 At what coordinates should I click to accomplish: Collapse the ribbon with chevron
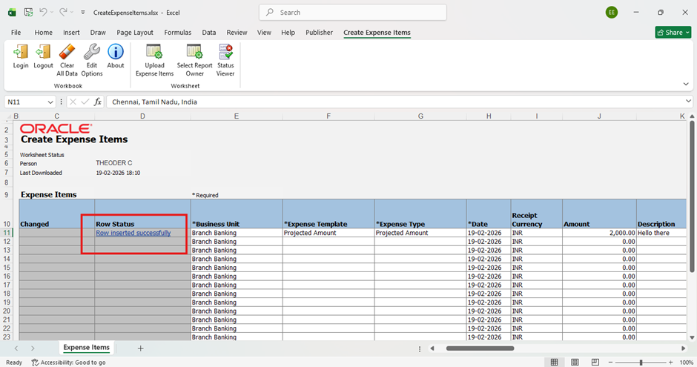686,84
